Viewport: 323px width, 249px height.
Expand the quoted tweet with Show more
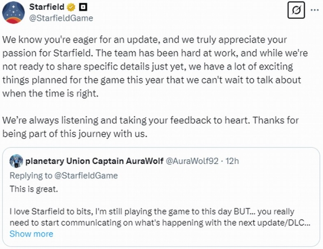point(32,234)
